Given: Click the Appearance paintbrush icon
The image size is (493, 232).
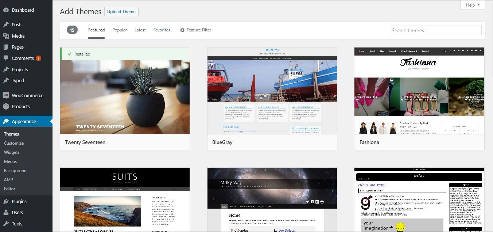Looking at the screenshot, I should tap(6, 122).
